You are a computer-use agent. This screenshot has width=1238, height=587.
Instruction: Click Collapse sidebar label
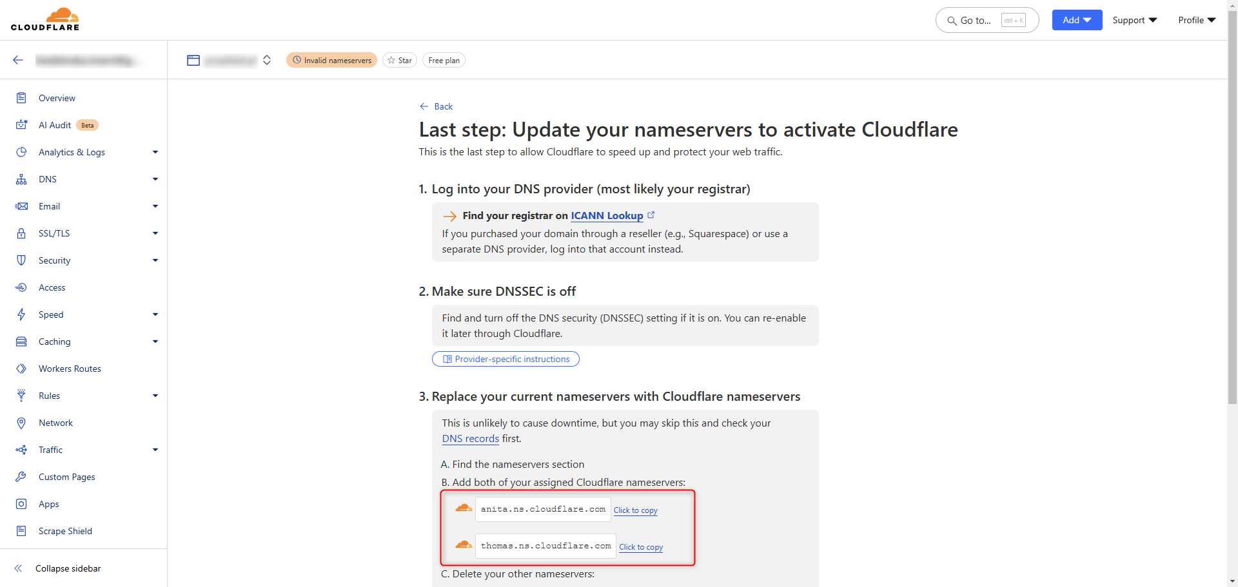pyautogui.click(x=68, y=568)
